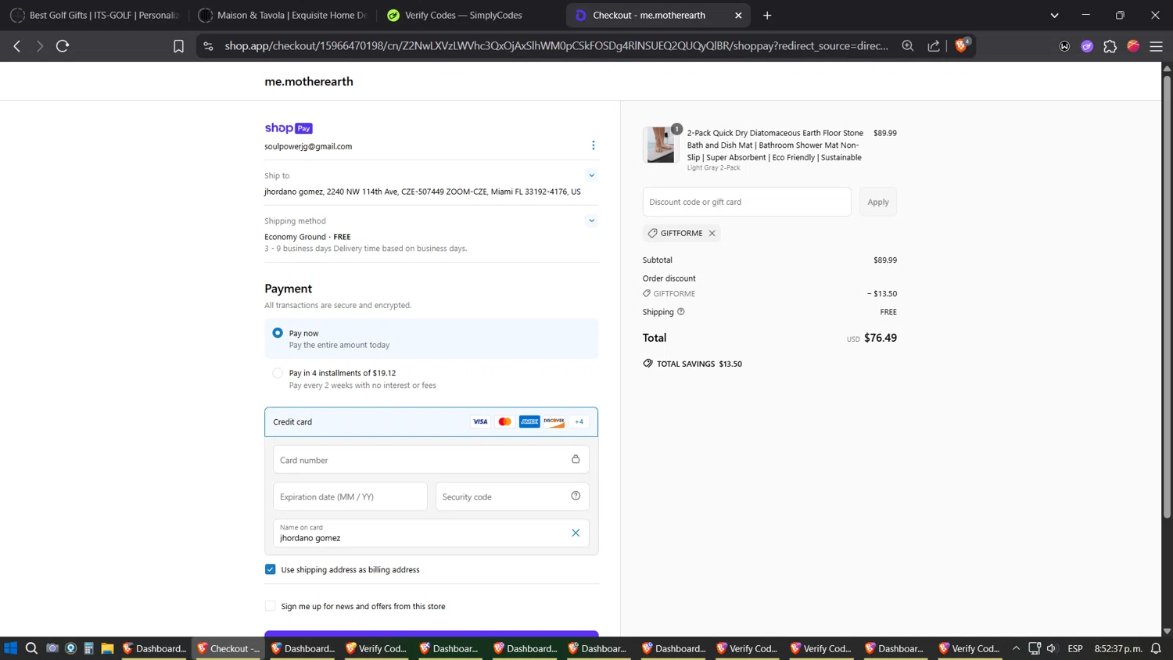Open the Windows Start menu
The width and height of the screenshot is (1173, 660).
[10, 648]
